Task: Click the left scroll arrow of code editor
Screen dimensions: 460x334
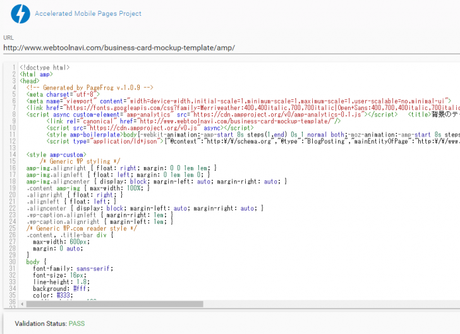Action: pyautogui.click(x=22, y=304)
